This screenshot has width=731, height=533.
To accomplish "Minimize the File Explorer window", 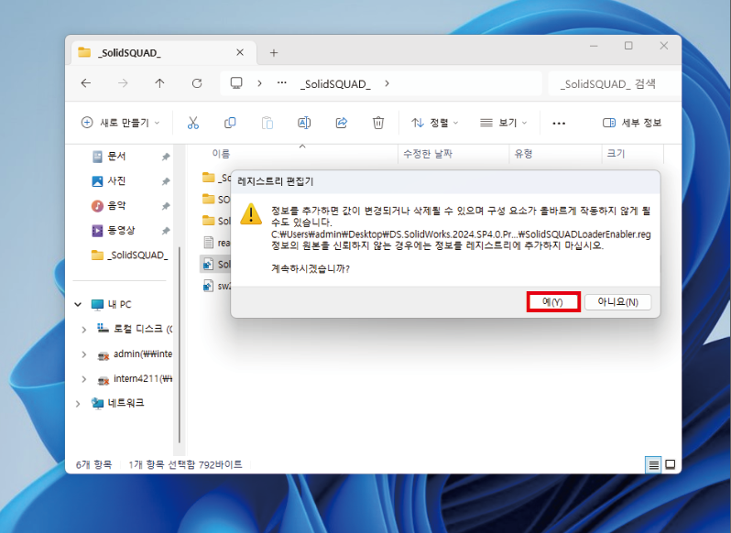I will point(594,46).
